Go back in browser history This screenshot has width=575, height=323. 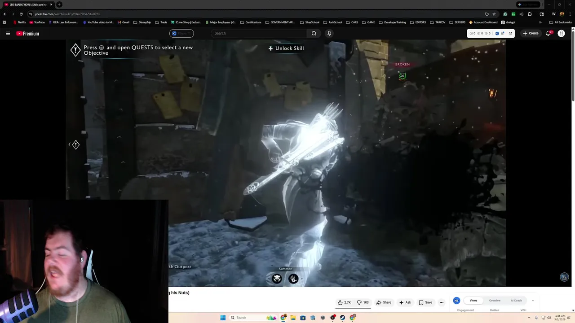pyautogui.click(x=5, y=14)
